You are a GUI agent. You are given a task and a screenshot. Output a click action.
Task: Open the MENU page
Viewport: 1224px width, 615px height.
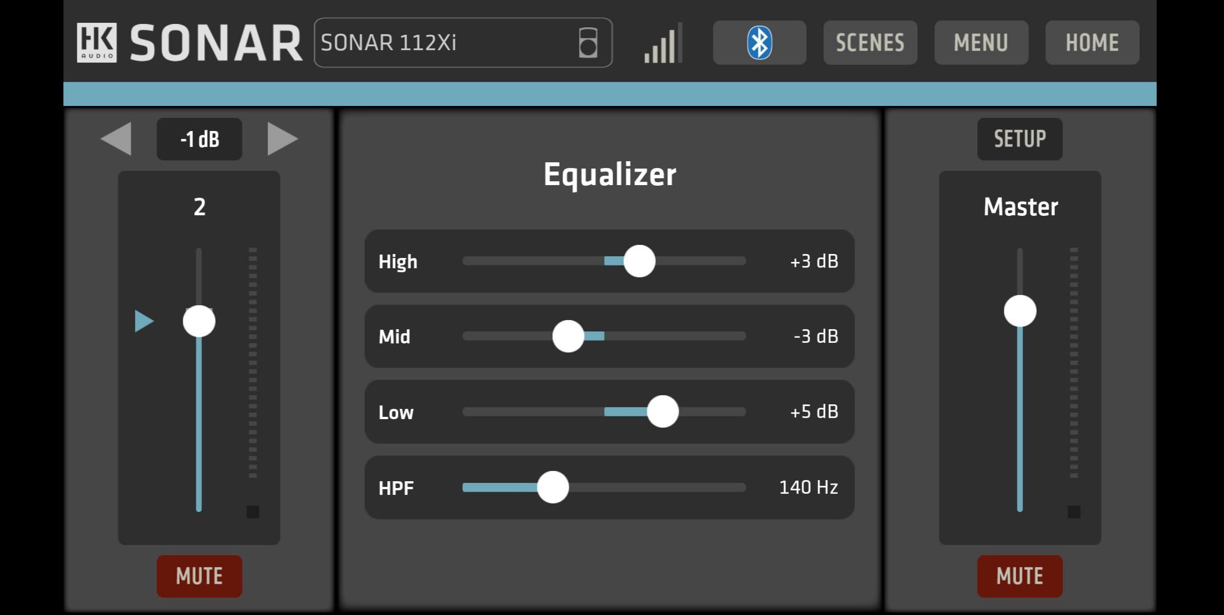[981, 43]
